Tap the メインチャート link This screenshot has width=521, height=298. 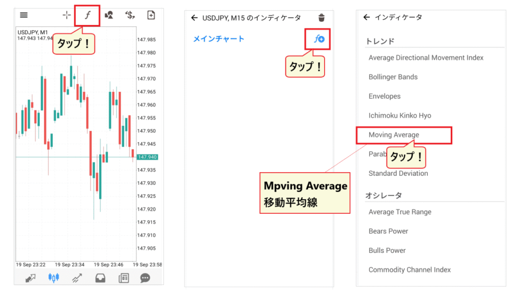pos(219,39)
